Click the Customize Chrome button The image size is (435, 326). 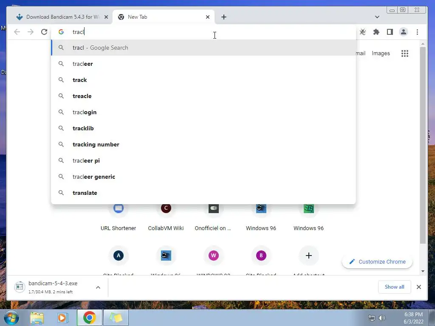(x=377, y=261)
